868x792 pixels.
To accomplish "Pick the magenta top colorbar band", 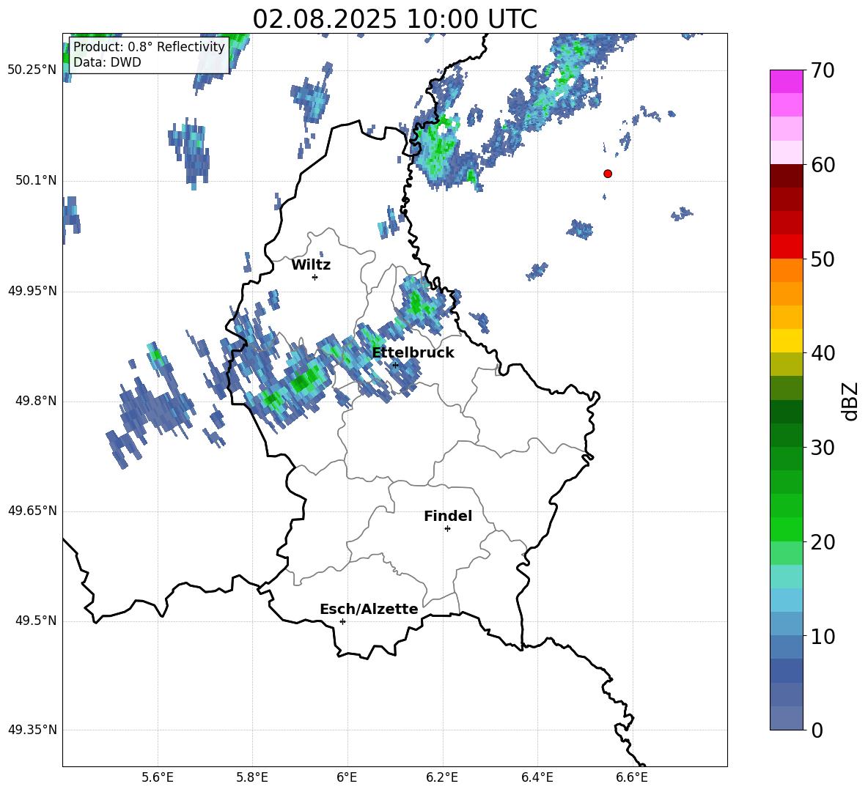I will (786, 81).
